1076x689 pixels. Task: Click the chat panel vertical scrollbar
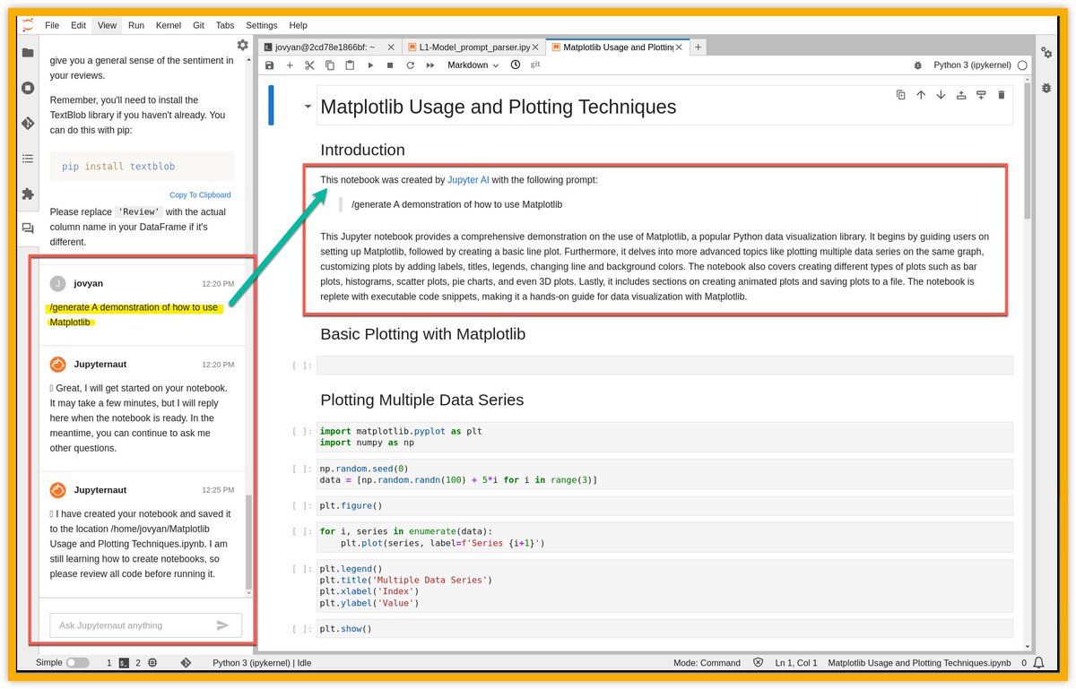[x=249, y=544]
